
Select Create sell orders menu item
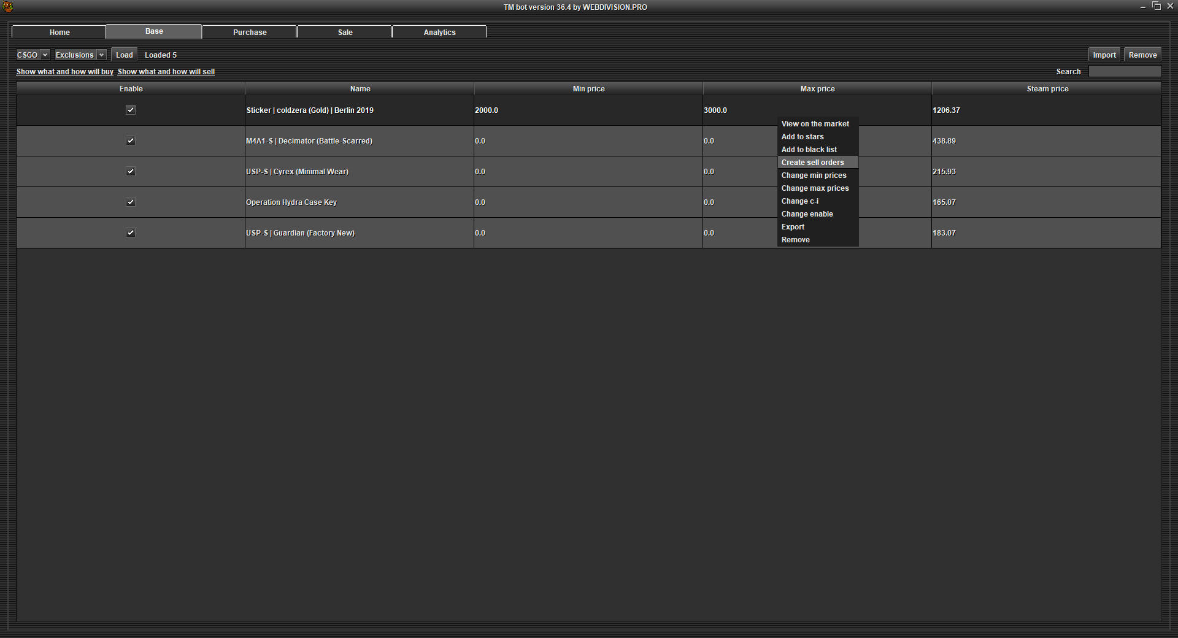coord(812,163)
